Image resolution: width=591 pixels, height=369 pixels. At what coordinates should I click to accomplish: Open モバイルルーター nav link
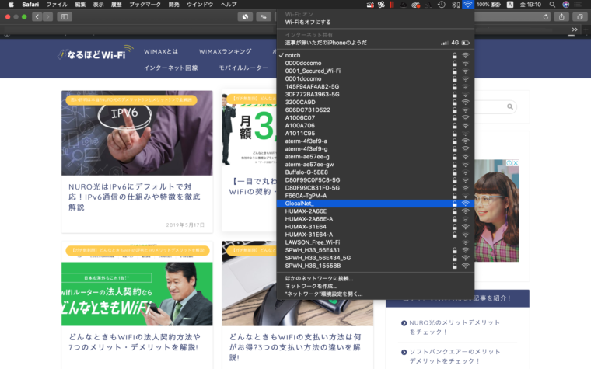pos(243,68)
